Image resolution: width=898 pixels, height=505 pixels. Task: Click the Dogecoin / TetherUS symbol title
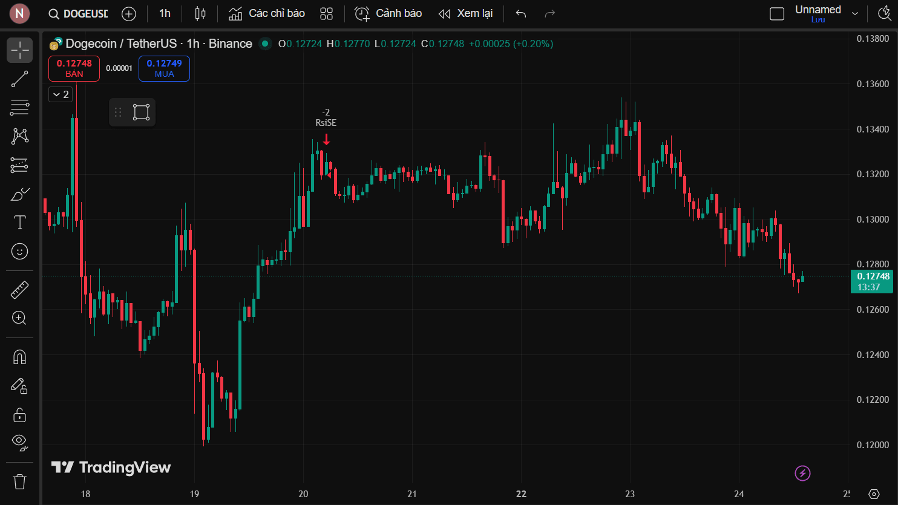tap(159, 44)
